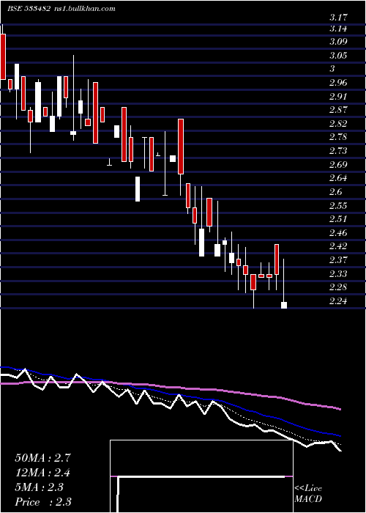
Task: Click the ns1.bullkhan.com source text
Action: [86, 9]
